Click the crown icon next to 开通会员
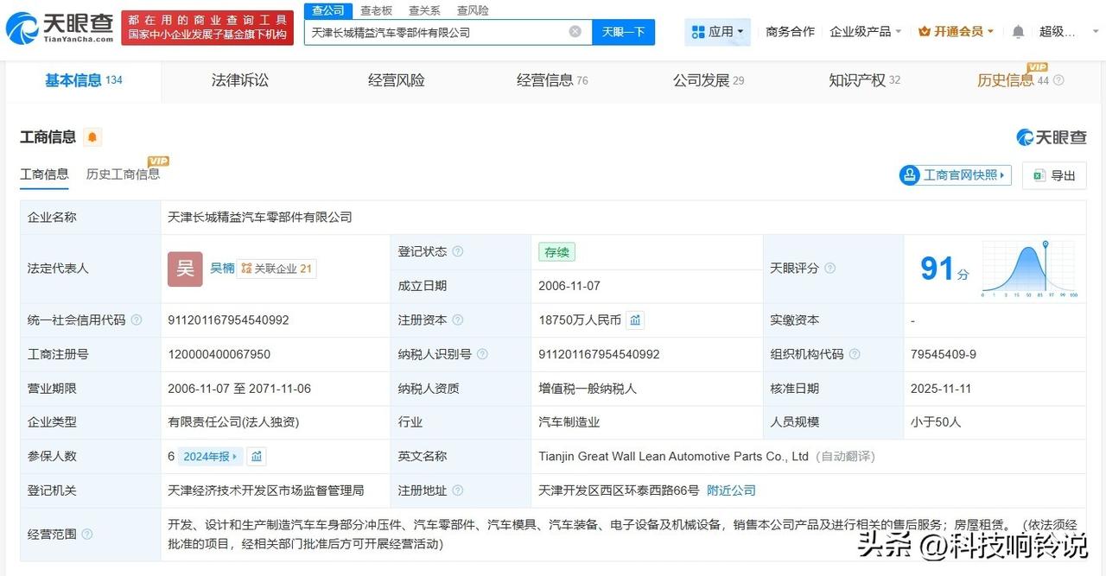The width and height of the screenshot is (1106, 576). point(925,32)
